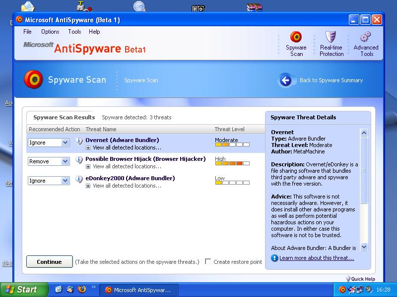This screenshot has height=297, width=397.
Task: Click the Quick Help lightbulb icon
Action: (x=348, y=279)
